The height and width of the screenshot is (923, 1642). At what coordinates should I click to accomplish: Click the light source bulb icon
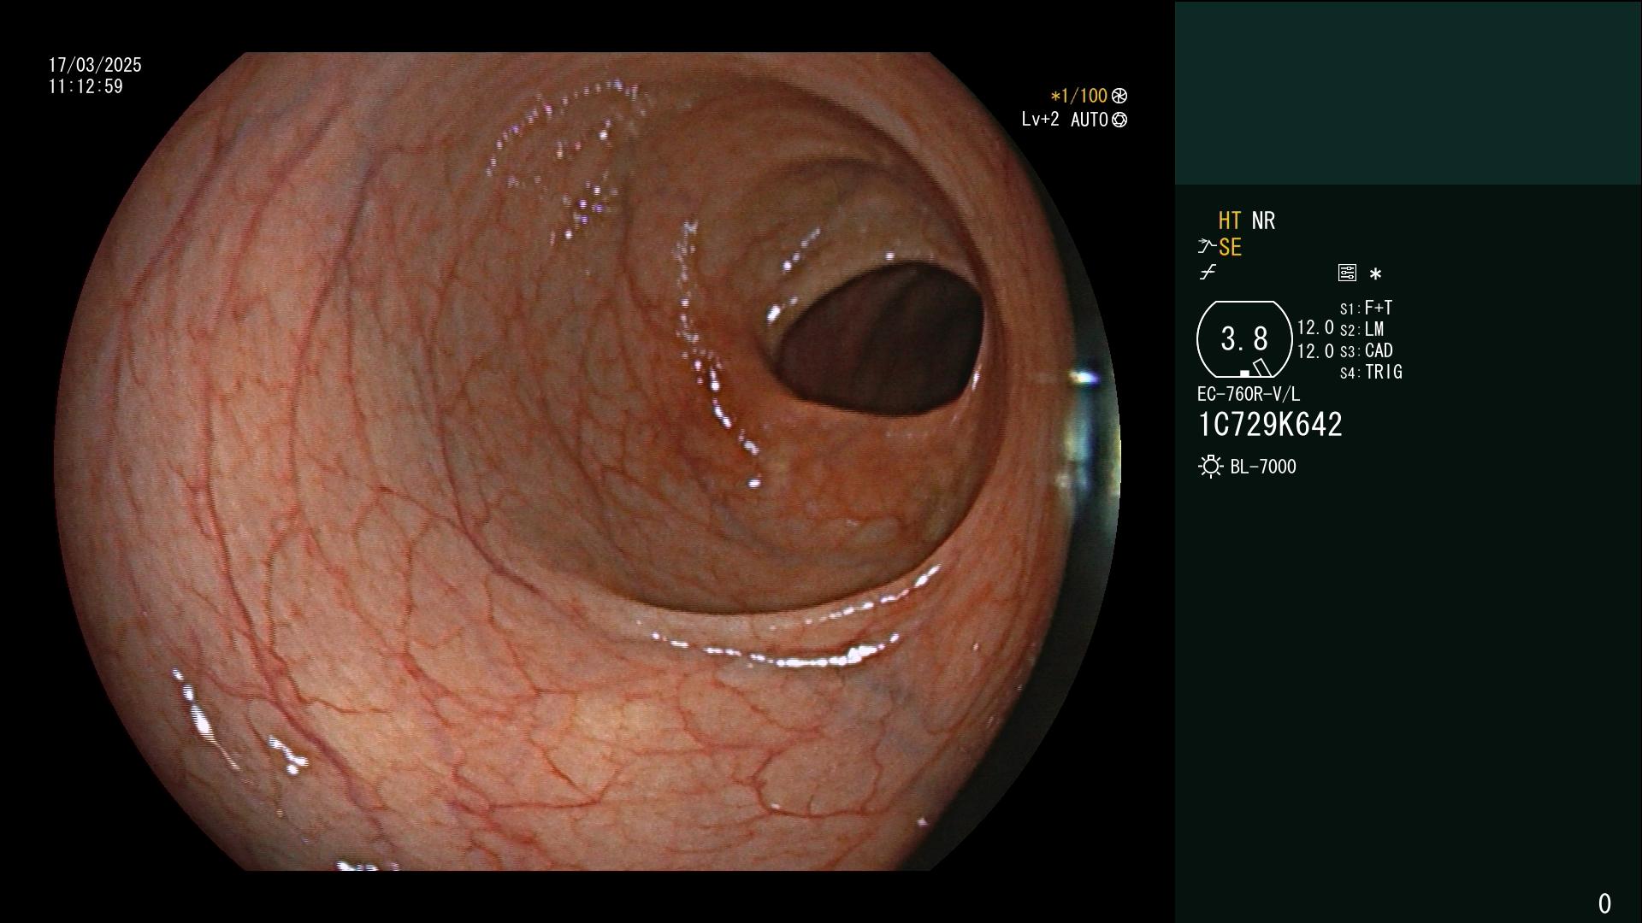[1210, 467]
